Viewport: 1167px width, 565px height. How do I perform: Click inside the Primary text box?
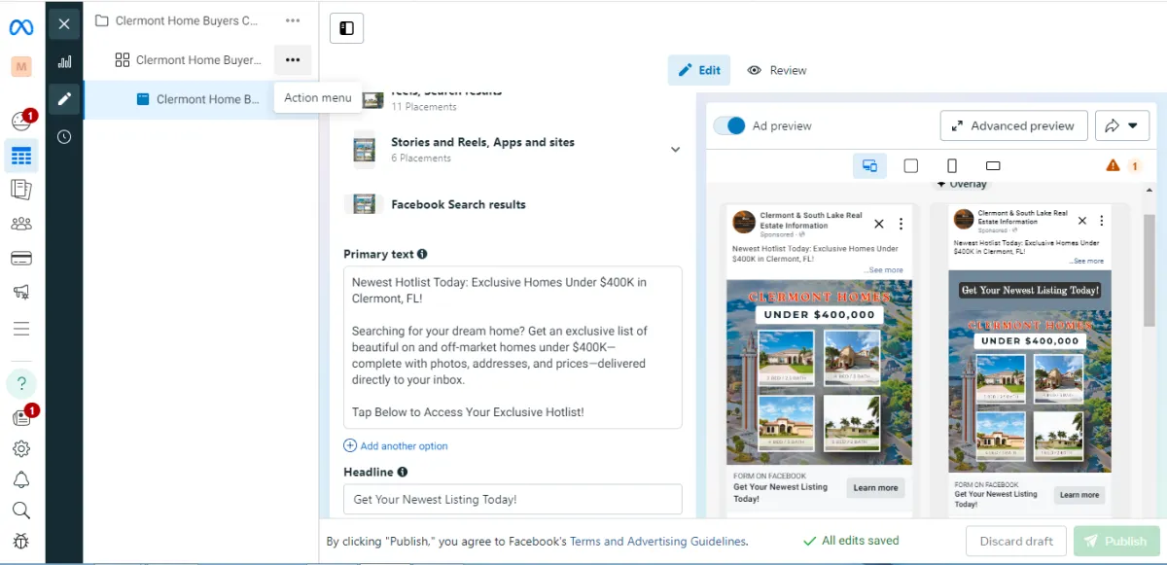click(x=513, y=347)
